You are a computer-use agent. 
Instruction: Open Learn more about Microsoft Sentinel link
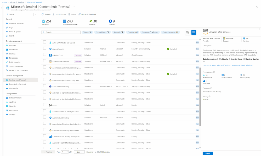click(216, 65)
